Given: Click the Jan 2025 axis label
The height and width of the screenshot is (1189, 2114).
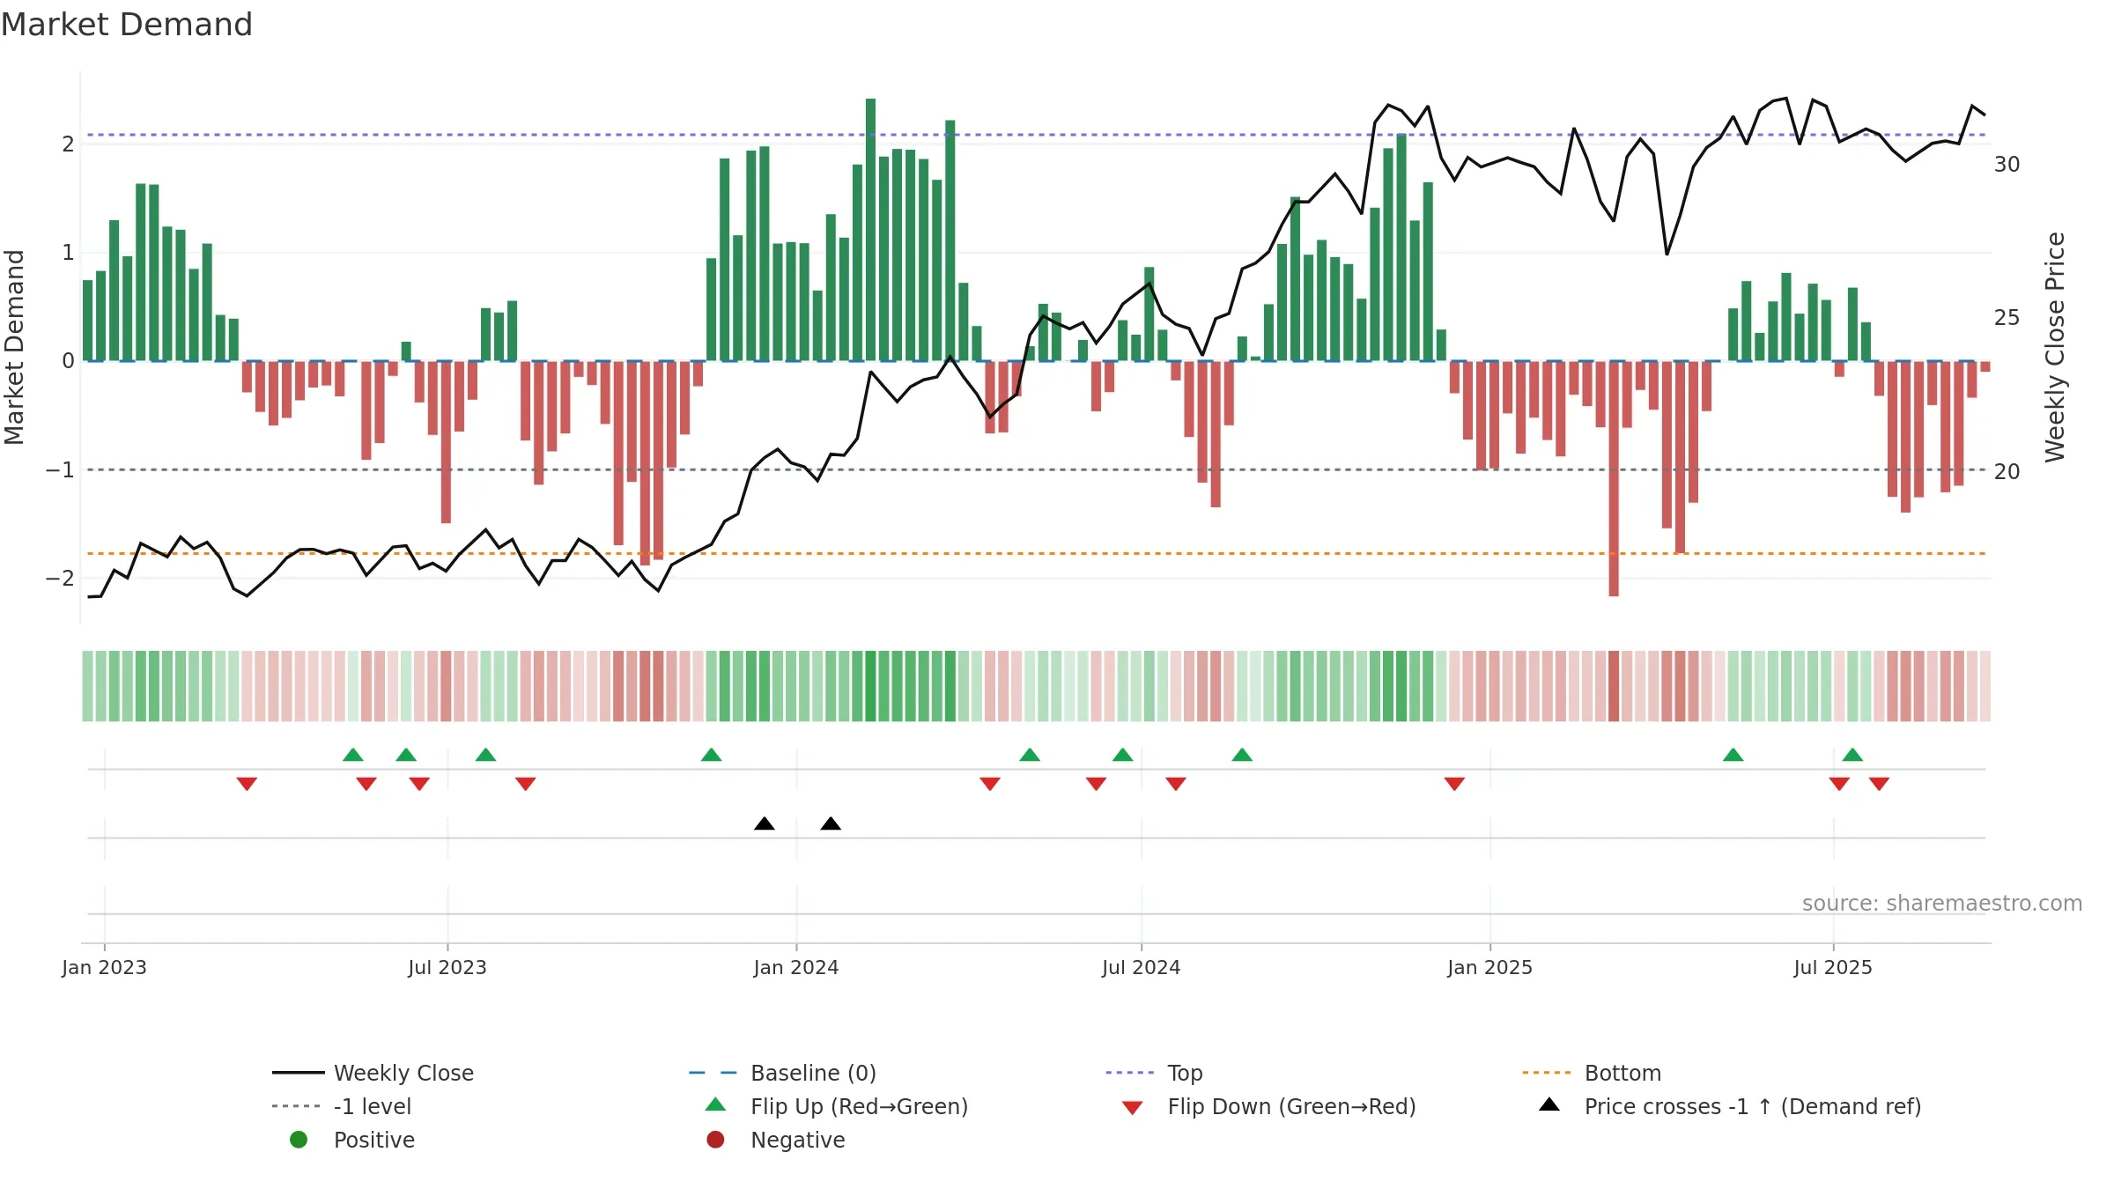Looking at the screenshot, I should click(x=1490, y=967).
